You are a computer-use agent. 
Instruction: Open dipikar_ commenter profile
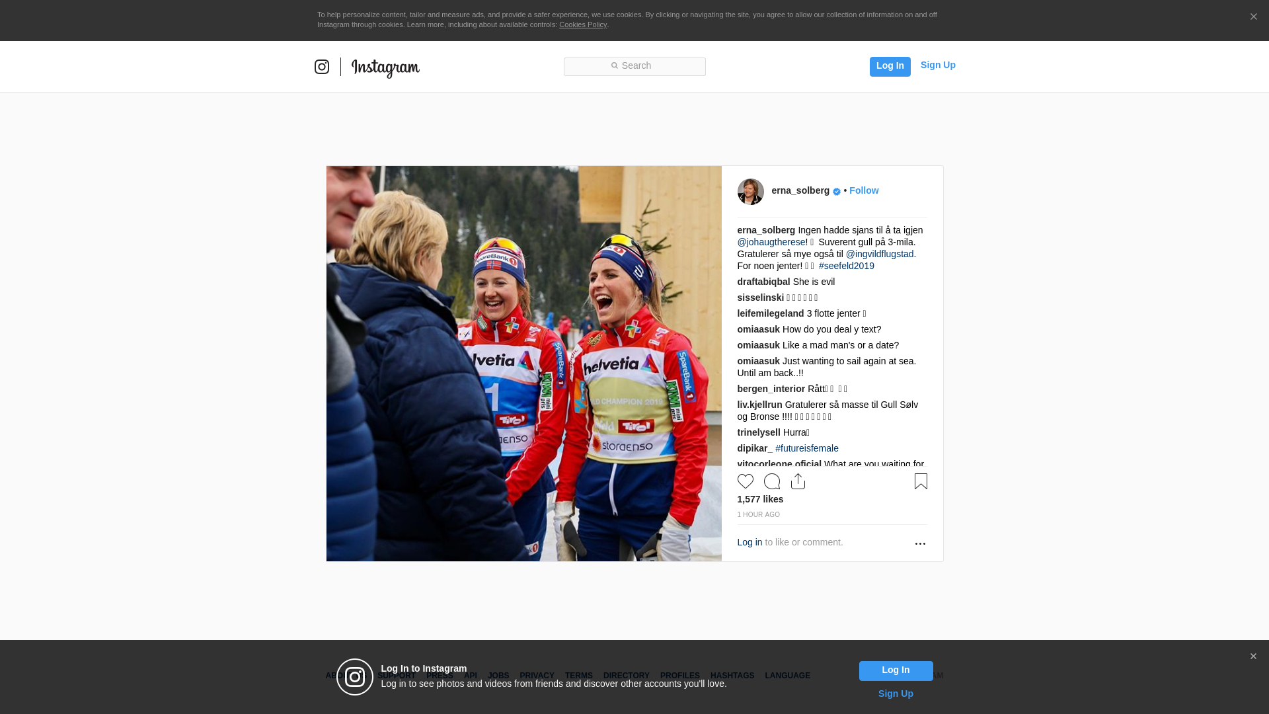(x=755, y=448)
